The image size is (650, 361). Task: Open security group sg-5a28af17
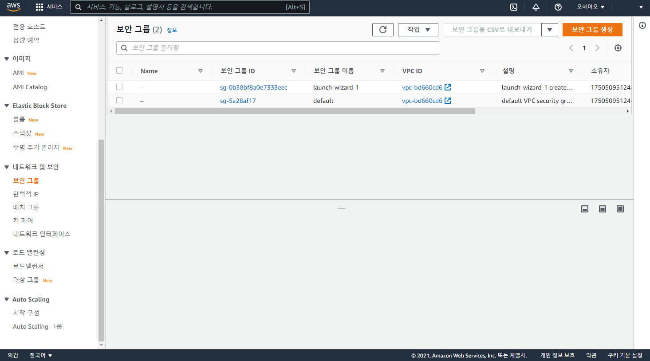pos(238,101)
